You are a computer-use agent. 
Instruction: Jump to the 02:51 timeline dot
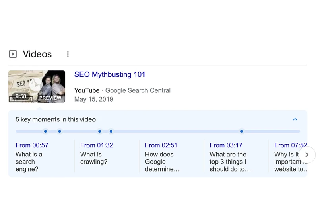coord(100,131)
